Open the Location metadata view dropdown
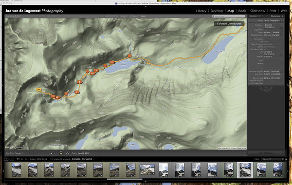 (256, 16)
